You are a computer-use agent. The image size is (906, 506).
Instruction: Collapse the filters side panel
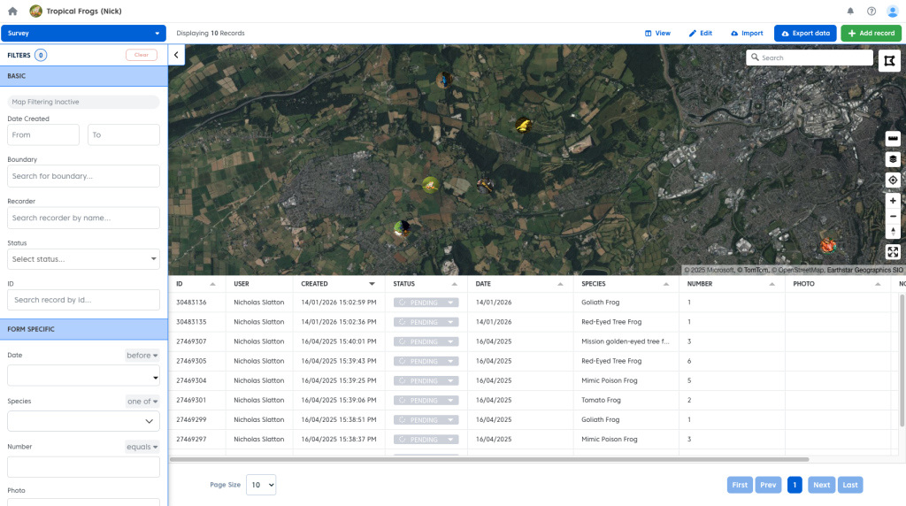pos(176,55)
